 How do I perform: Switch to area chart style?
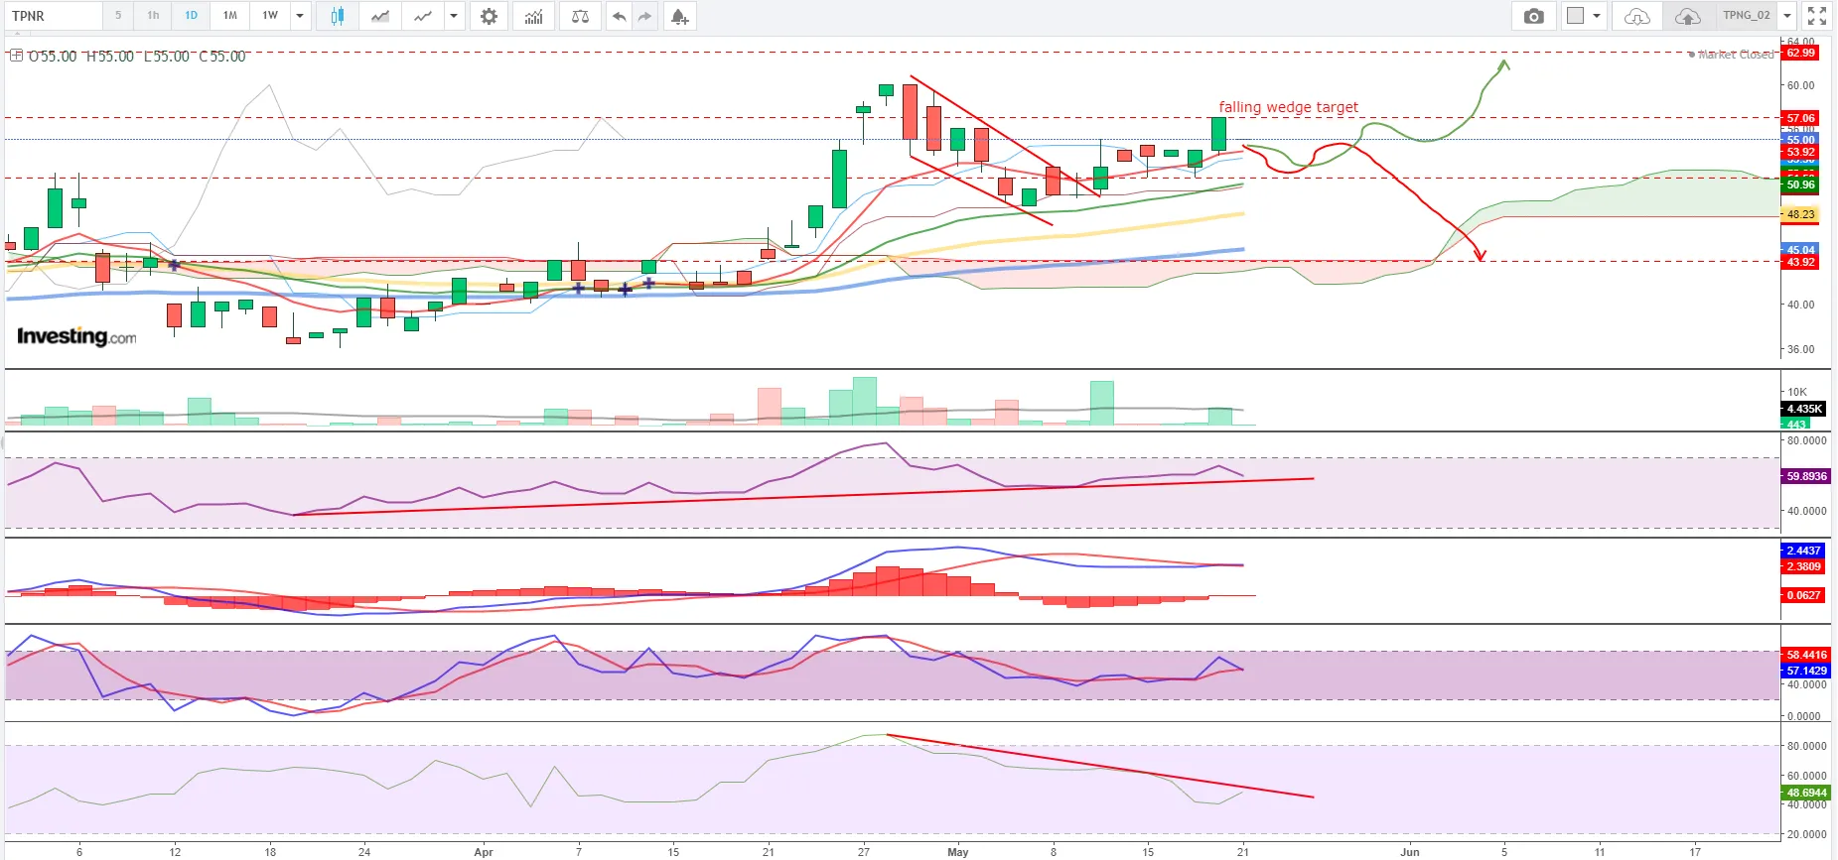click(380, 16)
